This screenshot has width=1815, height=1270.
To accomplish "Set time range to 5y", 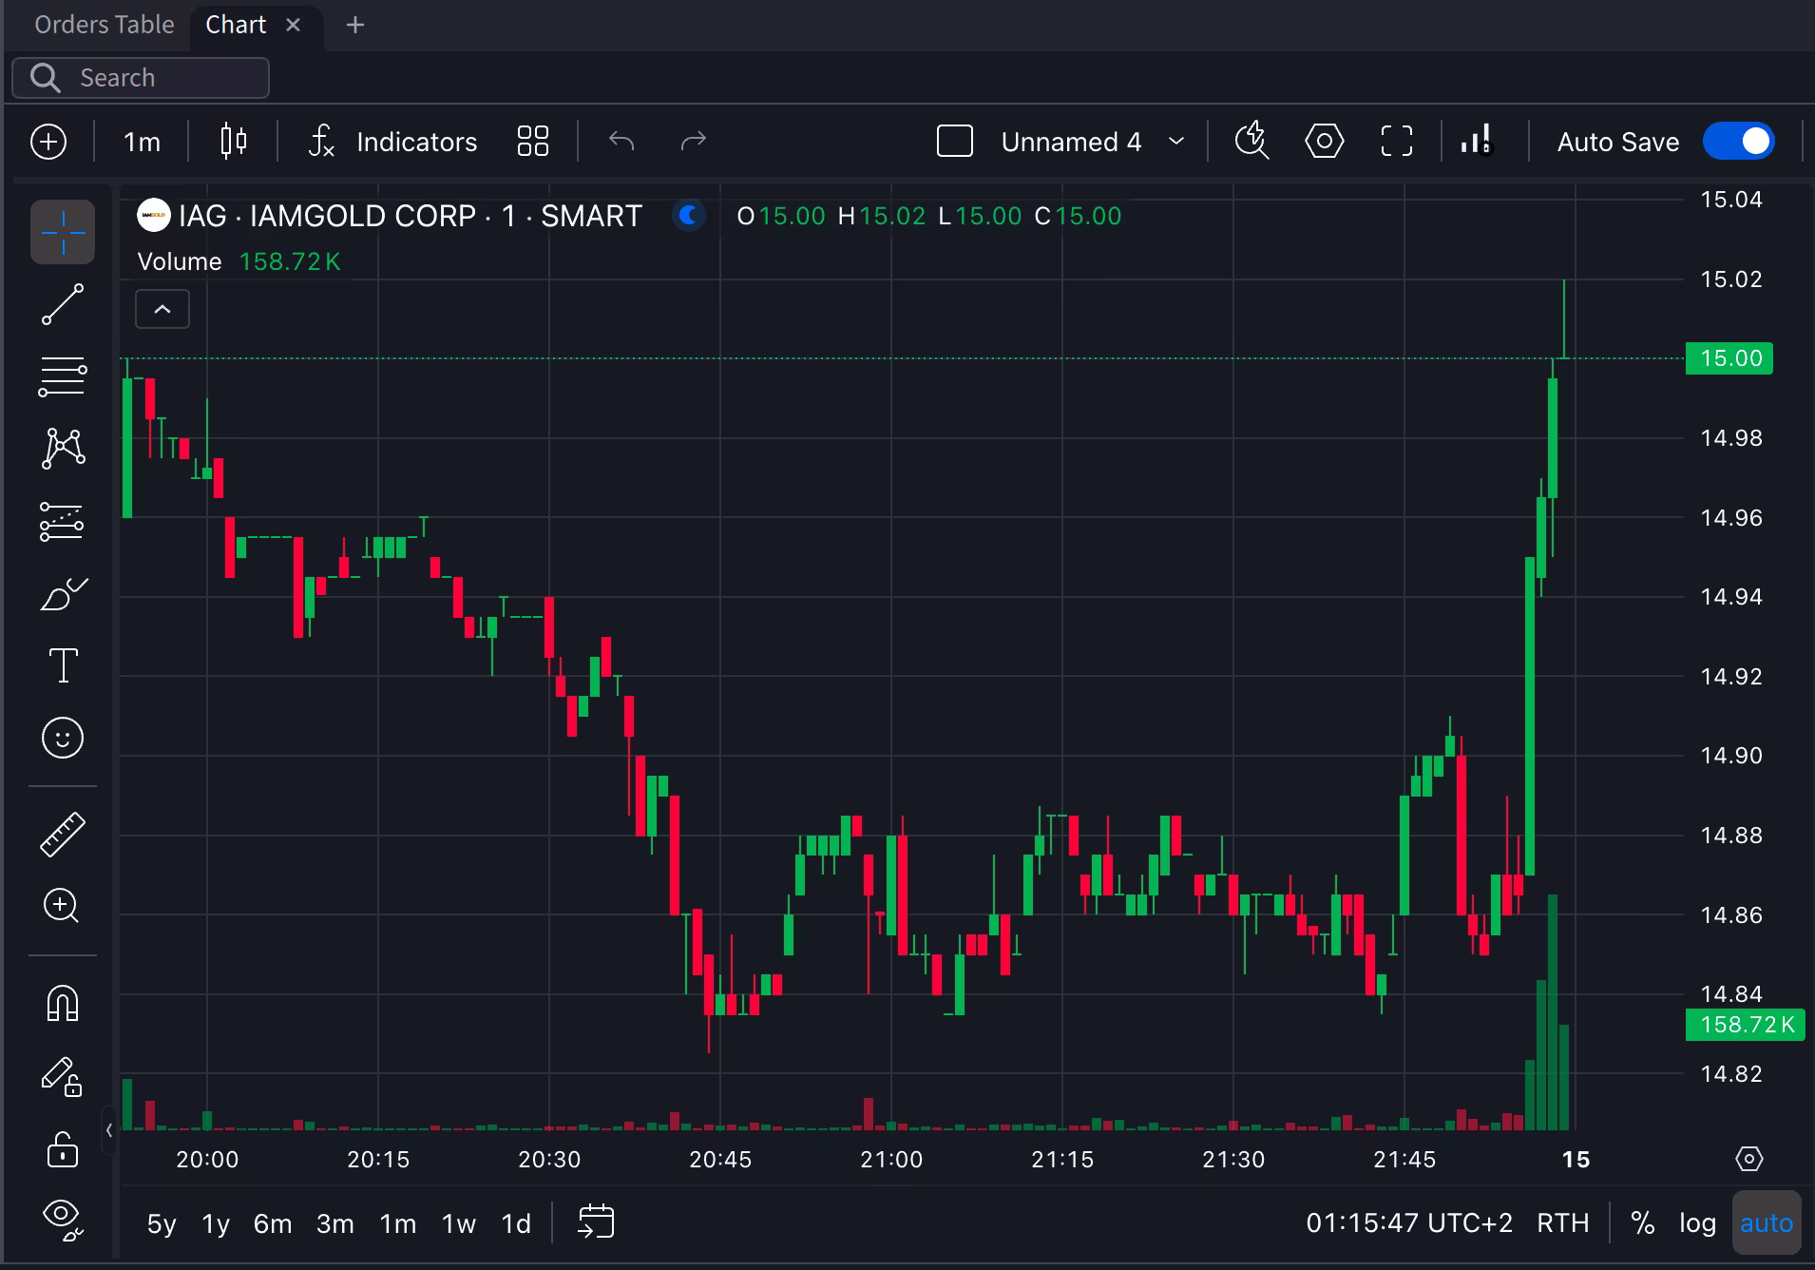I will point(162,1223).
